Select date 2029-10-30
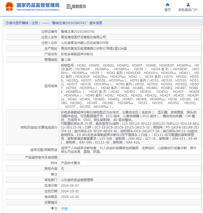 70,197
